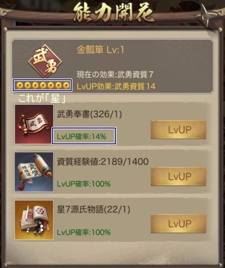
Task: Tap the 武勇奉書(326/1) count label
Action: [89, 114]
